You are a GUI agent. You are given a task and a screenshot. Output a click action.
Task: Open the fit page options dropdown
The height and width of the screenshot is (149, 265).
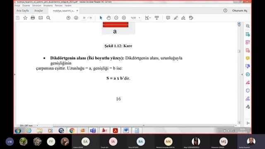pos(148,18)
